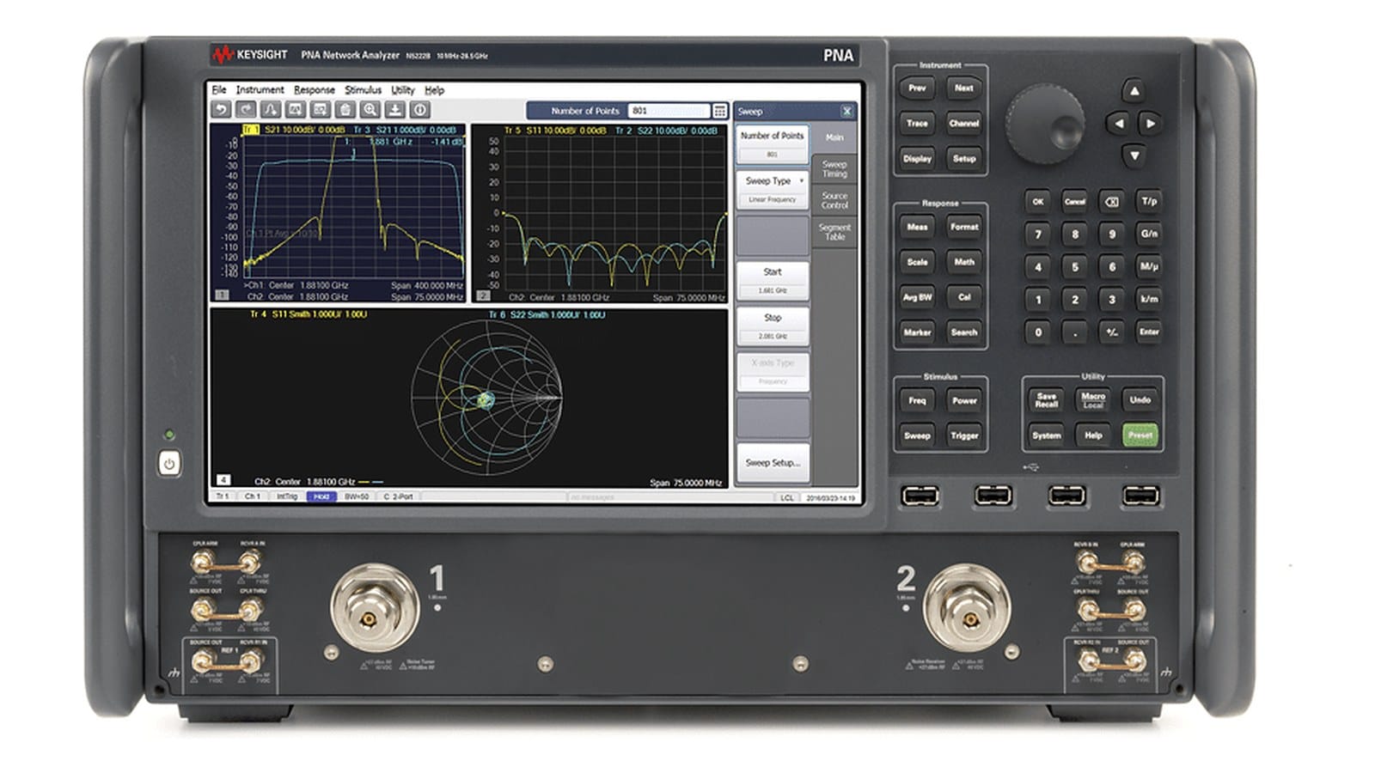Toggle the Macro Local hardware key
Screen dimensions: 1375x773
(1093, 400)
